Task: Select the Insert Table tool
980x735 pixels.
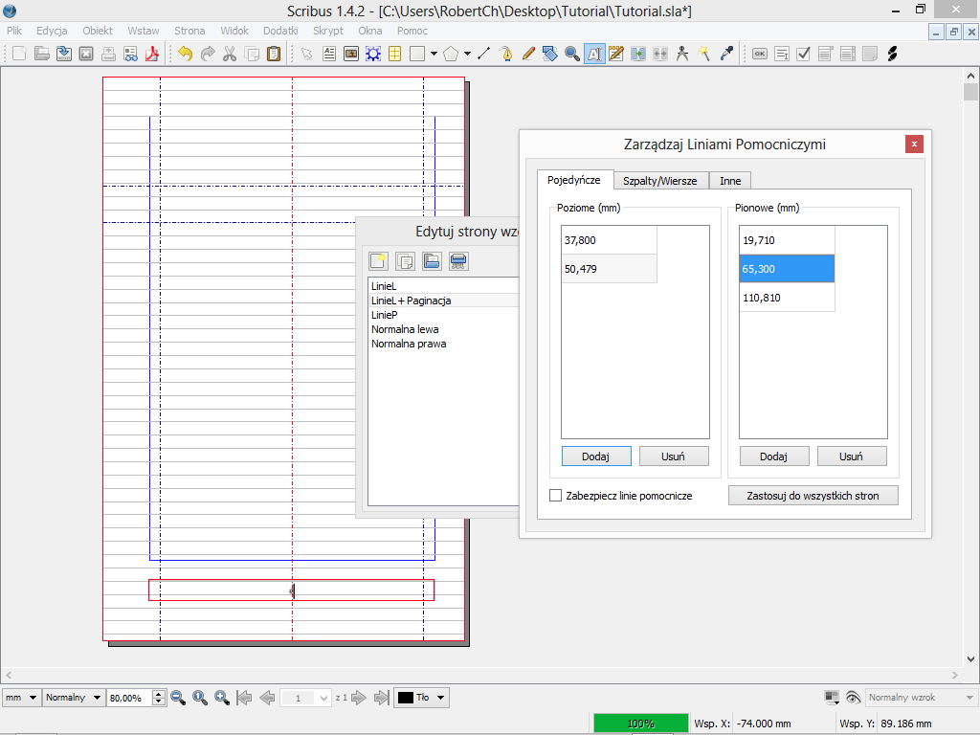Action: pyautogui.click(x=394, y=54)
